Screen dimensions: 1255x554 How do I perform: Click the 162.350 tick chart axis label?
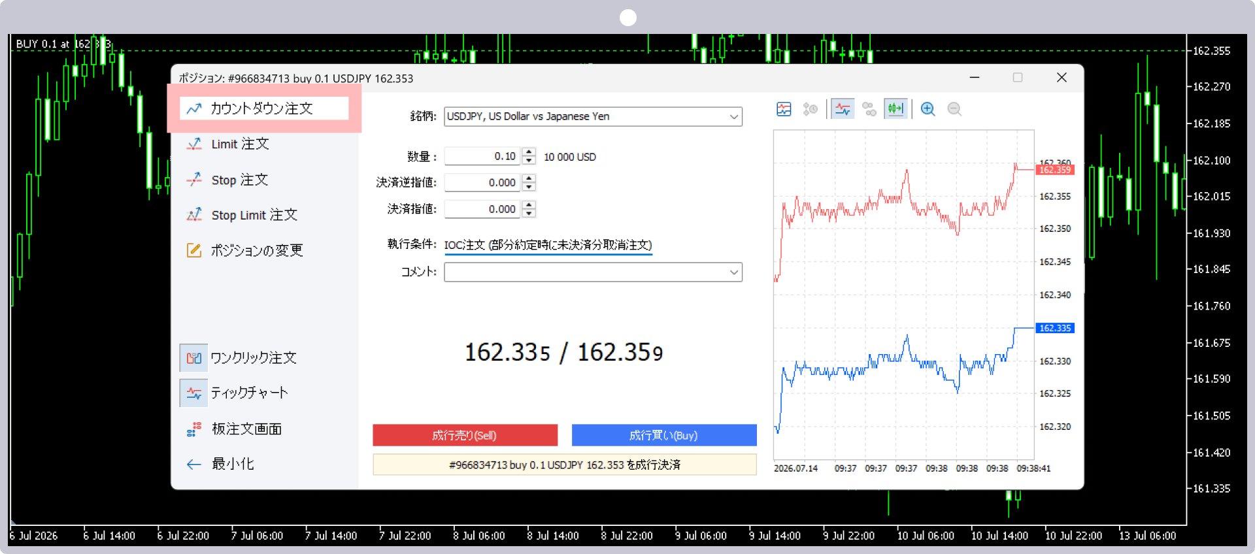click(x=1055, y=229)
